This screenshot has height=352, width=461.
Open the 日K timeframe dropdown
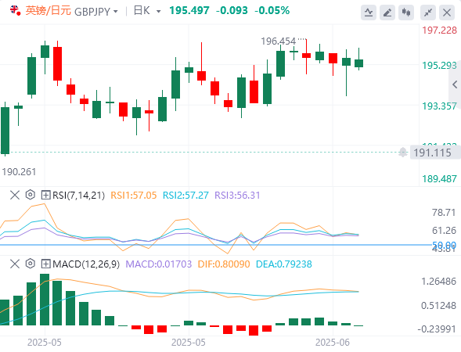click(147, 11)
